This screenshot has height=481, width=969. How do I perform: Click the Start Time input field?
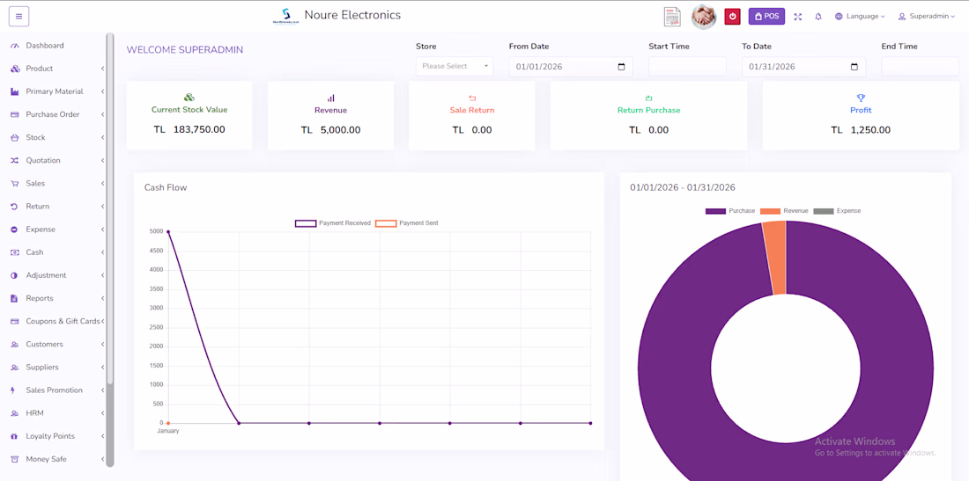click(687, 67)
